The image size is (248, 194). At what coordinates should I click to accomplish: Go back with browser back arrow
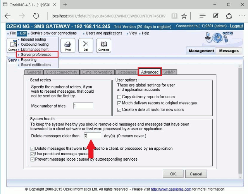point(7,16)
